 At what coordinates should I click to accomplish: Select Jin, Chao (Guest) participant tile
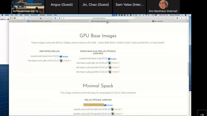click(96, 6)
